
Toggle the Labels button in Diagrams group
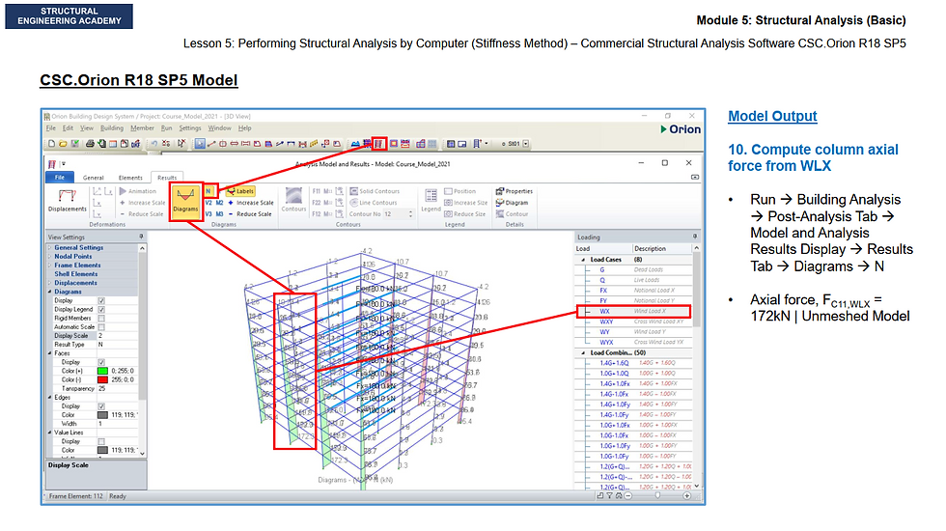click(240, 191)
